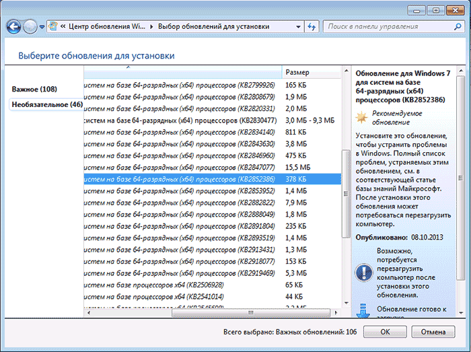Select the update row KB2918077

pyautogui.click(x=213, y=261)
